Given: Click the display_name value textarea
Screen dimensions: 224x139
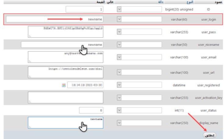Looking at the screenshot, I should point(66,123).
